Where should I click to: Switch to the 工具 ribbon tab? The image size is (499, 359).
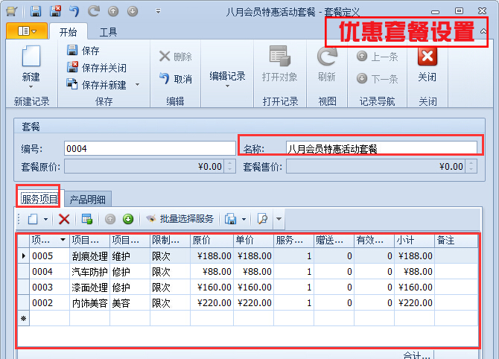pyautogui.click(x=108, y=32)
